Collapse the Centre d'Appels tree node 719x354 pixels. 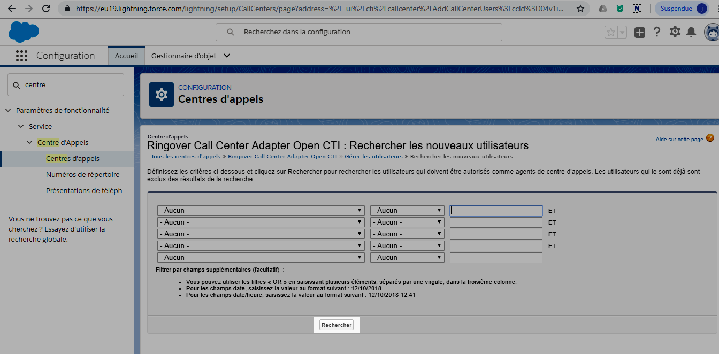coord(29,142)
